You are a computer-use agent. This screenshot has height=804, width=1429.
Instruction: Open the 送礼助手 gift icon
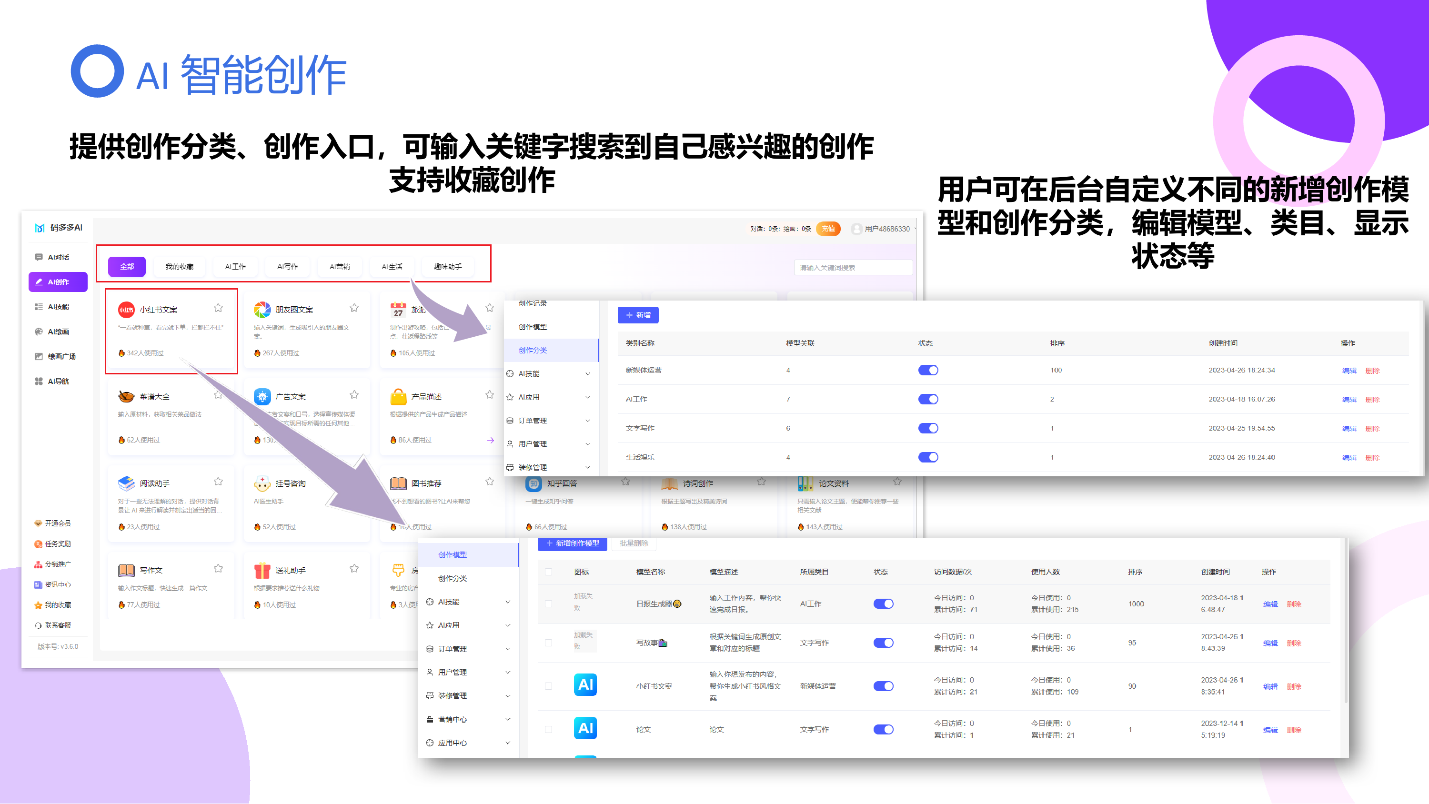[262, 571]
